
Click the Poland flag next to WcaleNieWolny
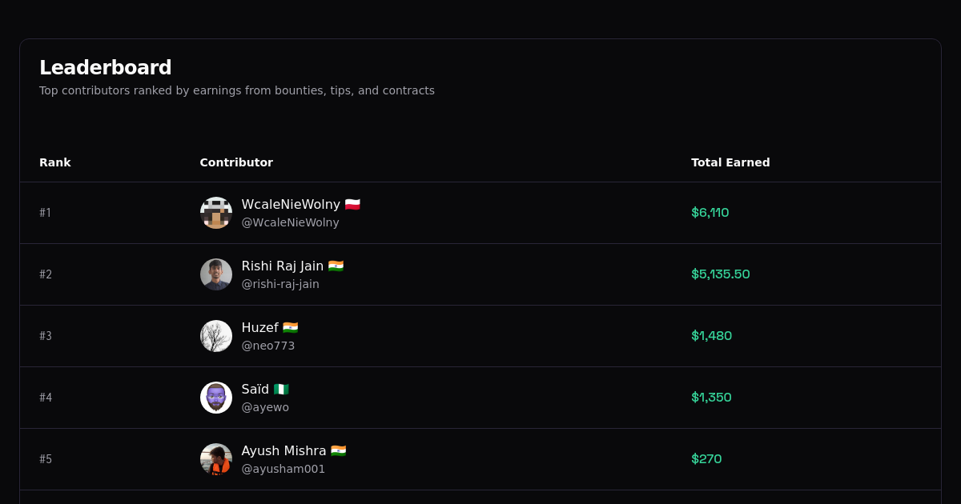coord(353,204)
